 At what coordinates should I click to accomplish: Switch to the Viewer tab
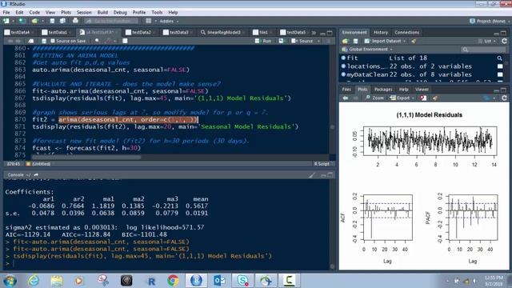(x=422, y=89)
